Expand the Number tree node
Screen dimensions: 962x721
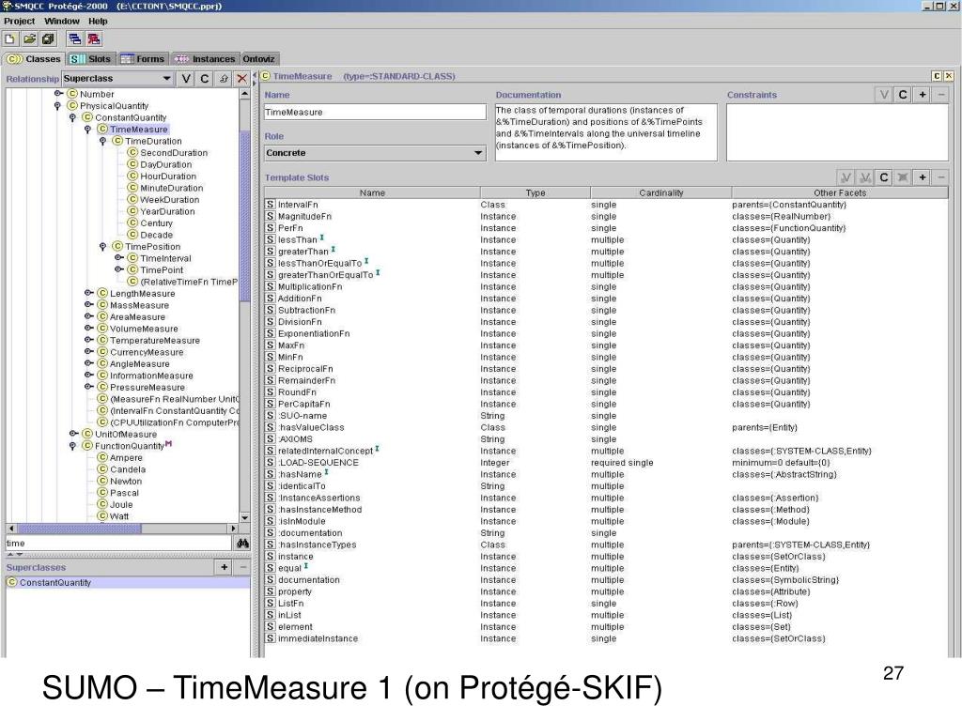click(x=57, y=94)
